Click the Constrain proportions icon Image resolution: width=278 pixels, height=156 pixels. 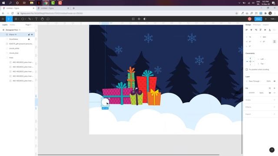pos(274,42)
